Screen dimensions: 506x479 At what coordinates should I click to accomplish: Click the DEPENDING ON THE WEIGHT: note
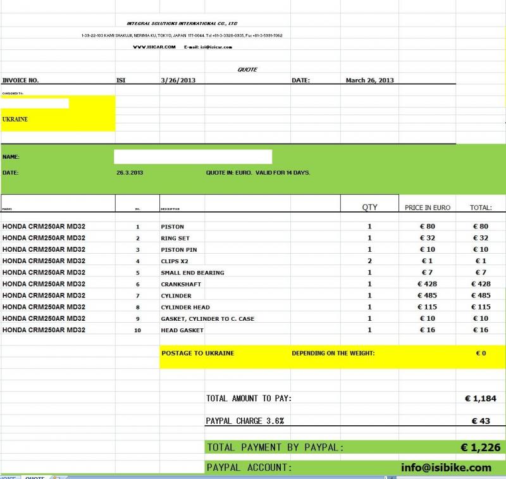click(x=333, y=354)
